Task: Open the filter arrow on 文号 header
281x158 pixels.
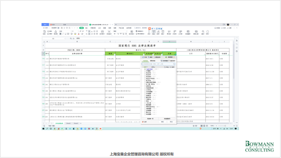Action: (205, 54)
